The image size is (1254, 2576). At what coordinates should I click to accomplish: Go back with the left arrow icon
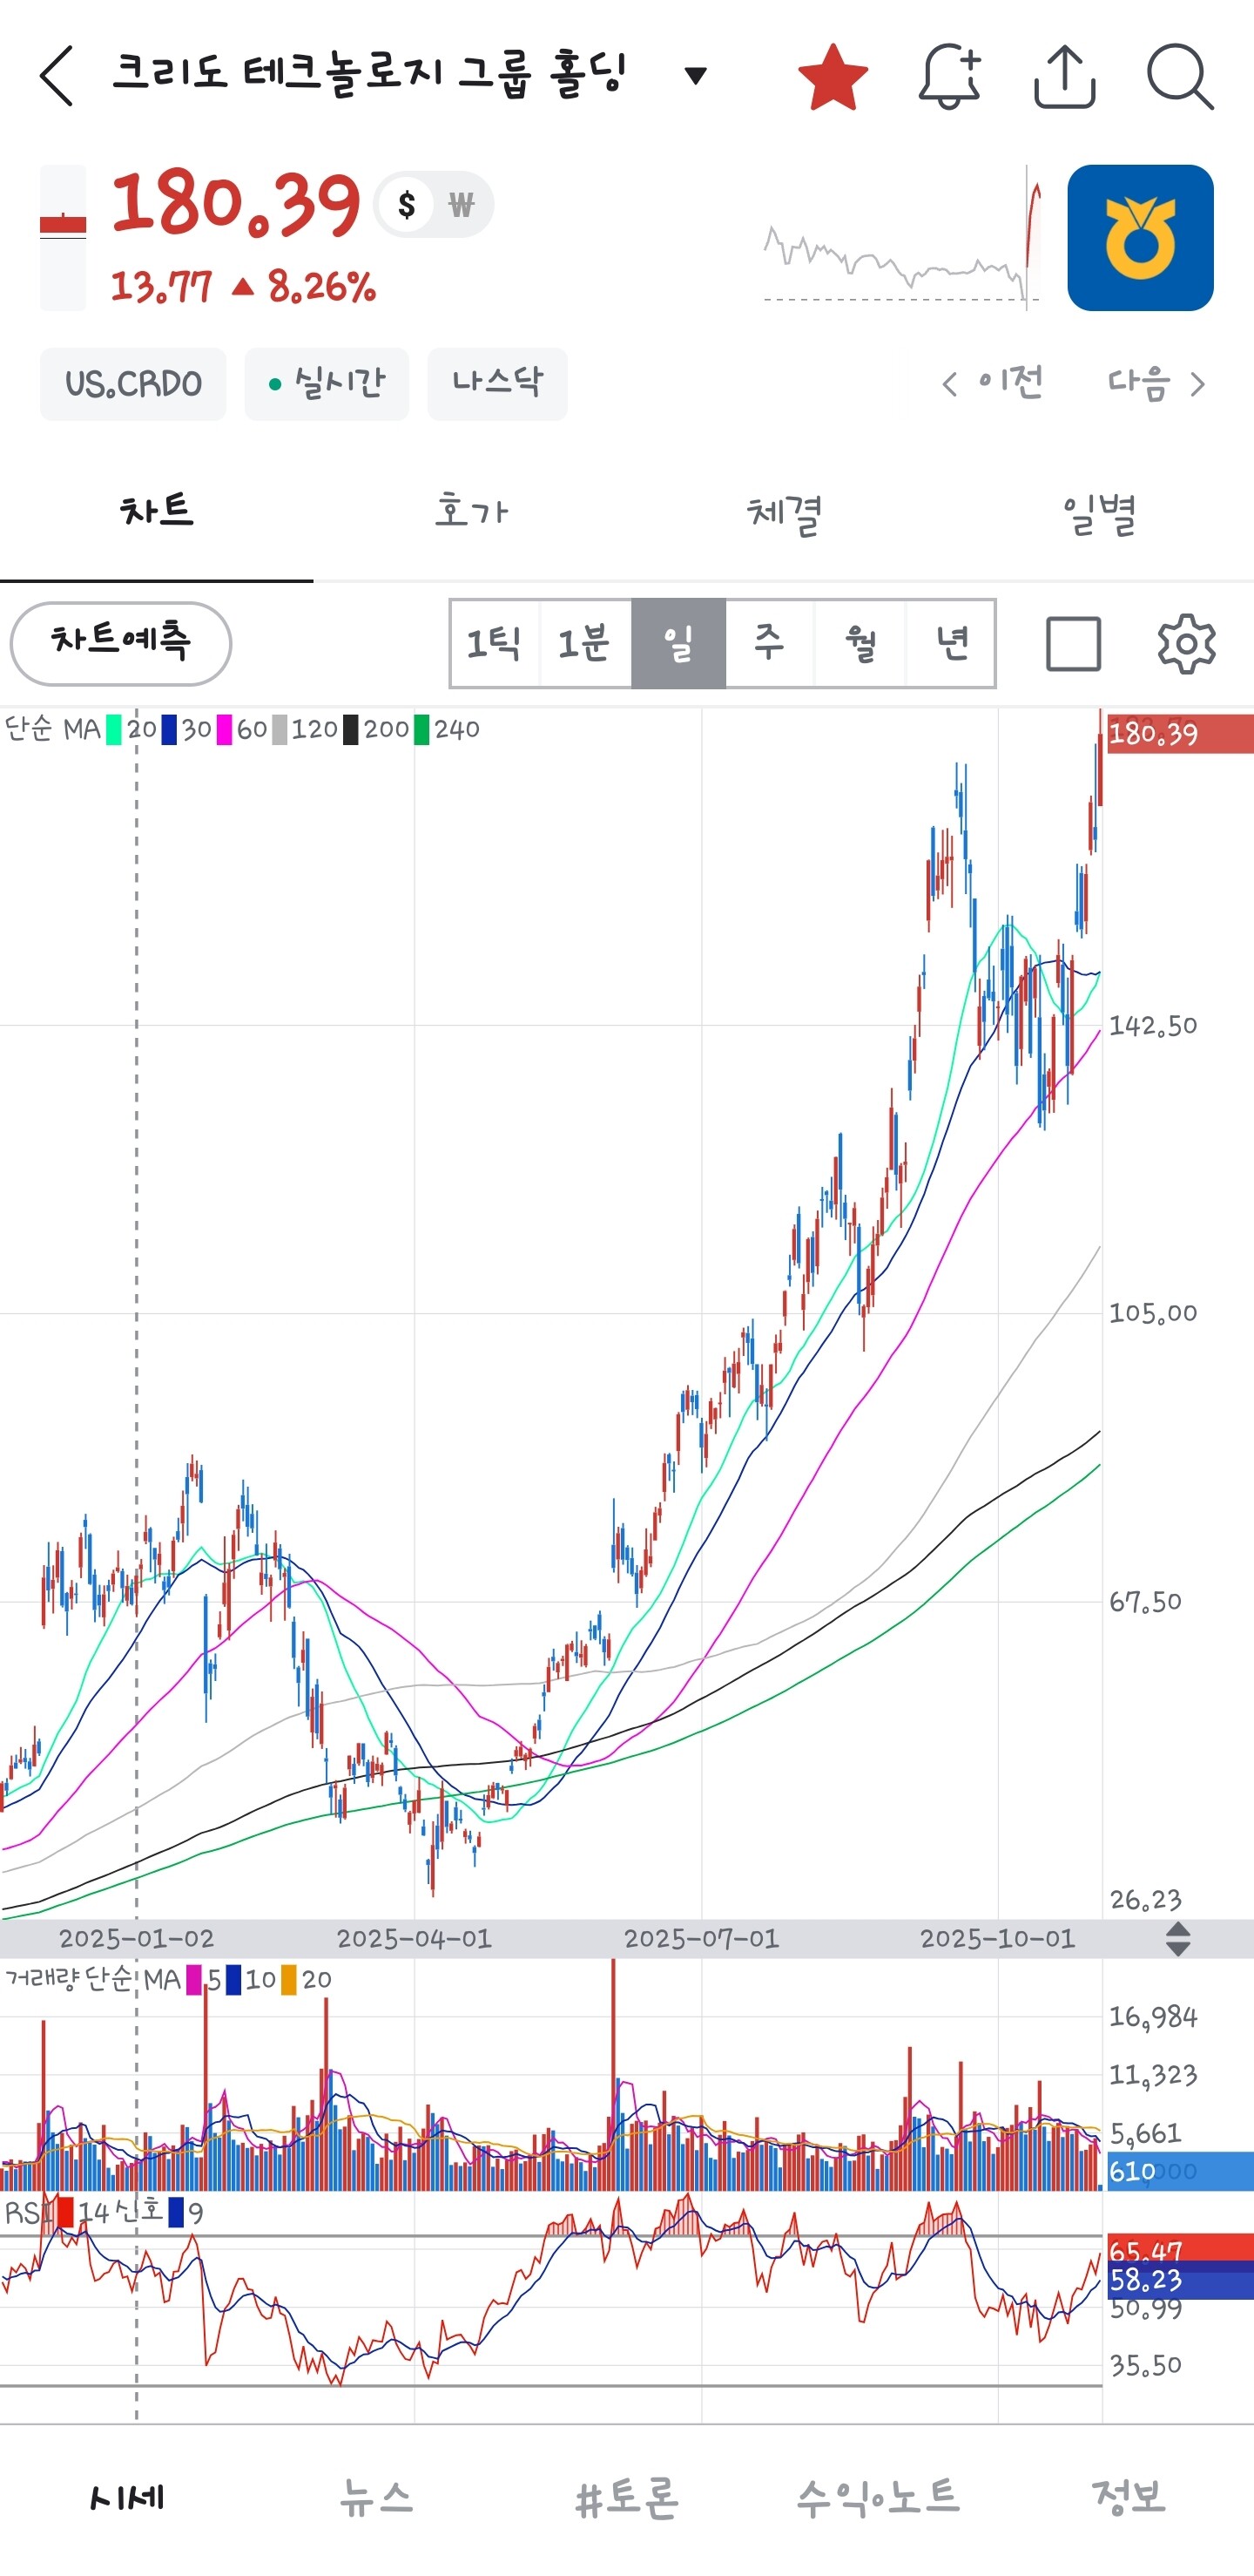click(57, 76)
